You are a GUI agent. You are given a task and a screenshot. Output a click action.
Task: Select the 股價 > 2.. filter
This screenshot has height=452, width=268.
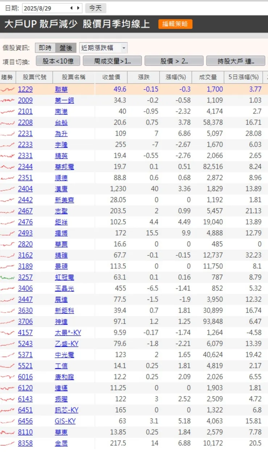174,61
